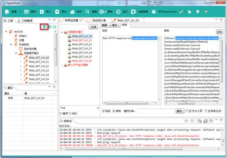
Task: Collapse the test216 project node
Action: click(6, 31)
